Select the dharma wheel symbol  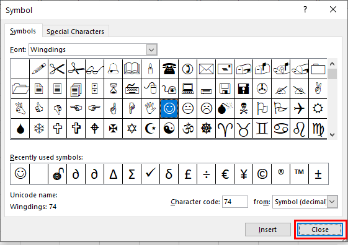click(207, 128)
